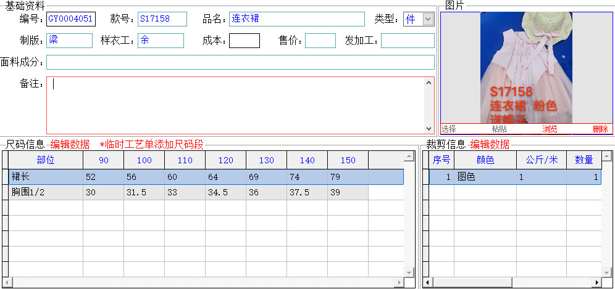
Task: Click the 90 size column header
Action: tap(104, 160)
